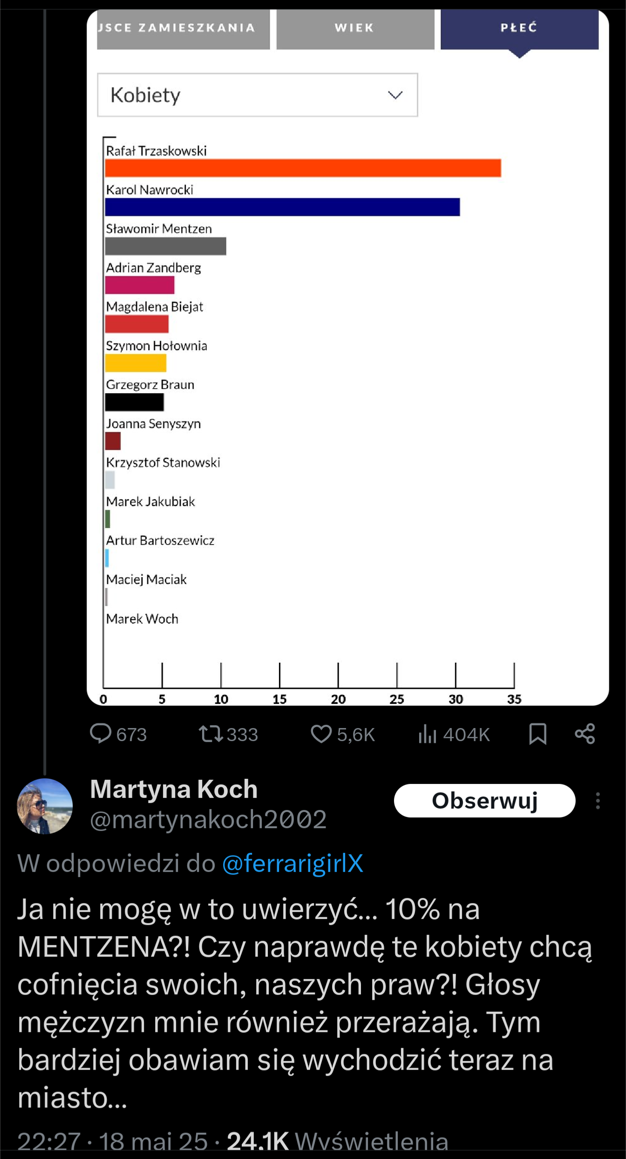Open Martyna Koch's profile name
The height and width of the screenshot is (1159, 626).
(x=174, y=789)
